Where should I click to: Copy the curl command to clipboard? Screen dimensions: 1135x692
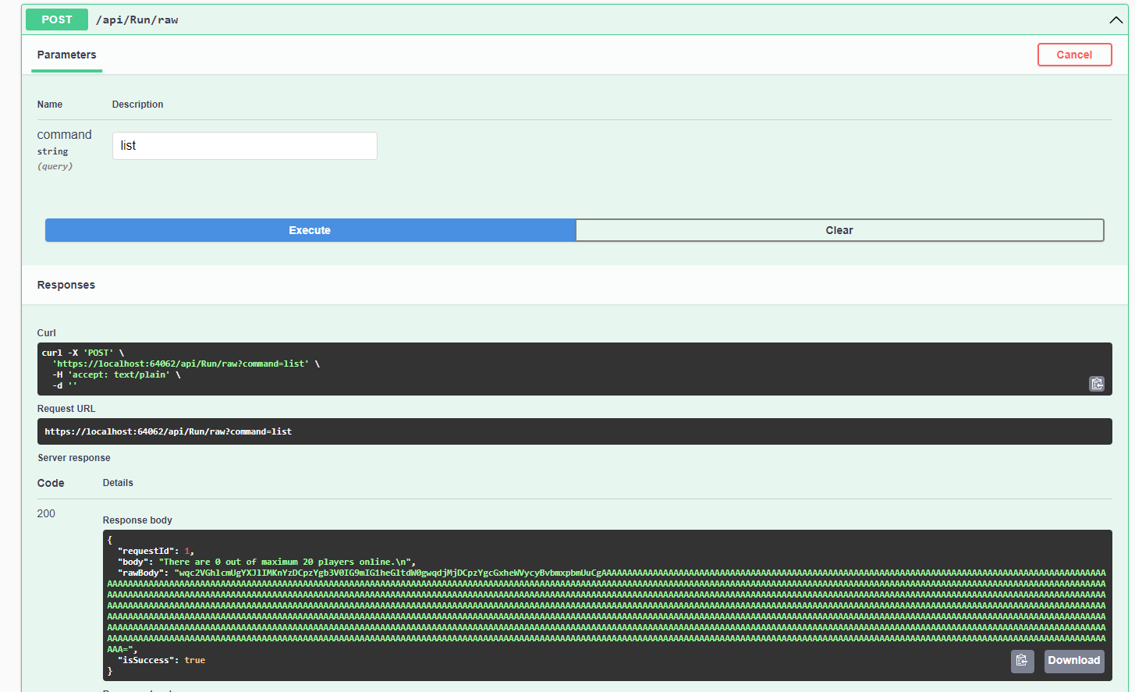tap(1097, 383)
